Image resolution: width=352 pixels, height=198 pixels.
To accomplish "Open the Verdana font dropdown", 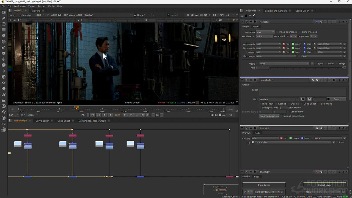I will (x=278, y=99).
